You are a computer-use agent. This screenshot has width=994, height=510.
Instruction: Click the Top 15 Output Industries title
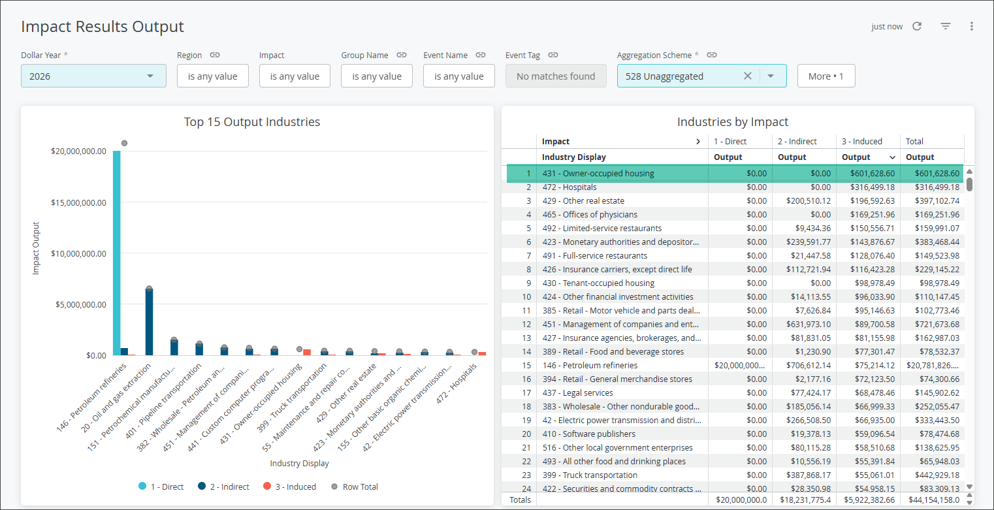pos(252,122)
